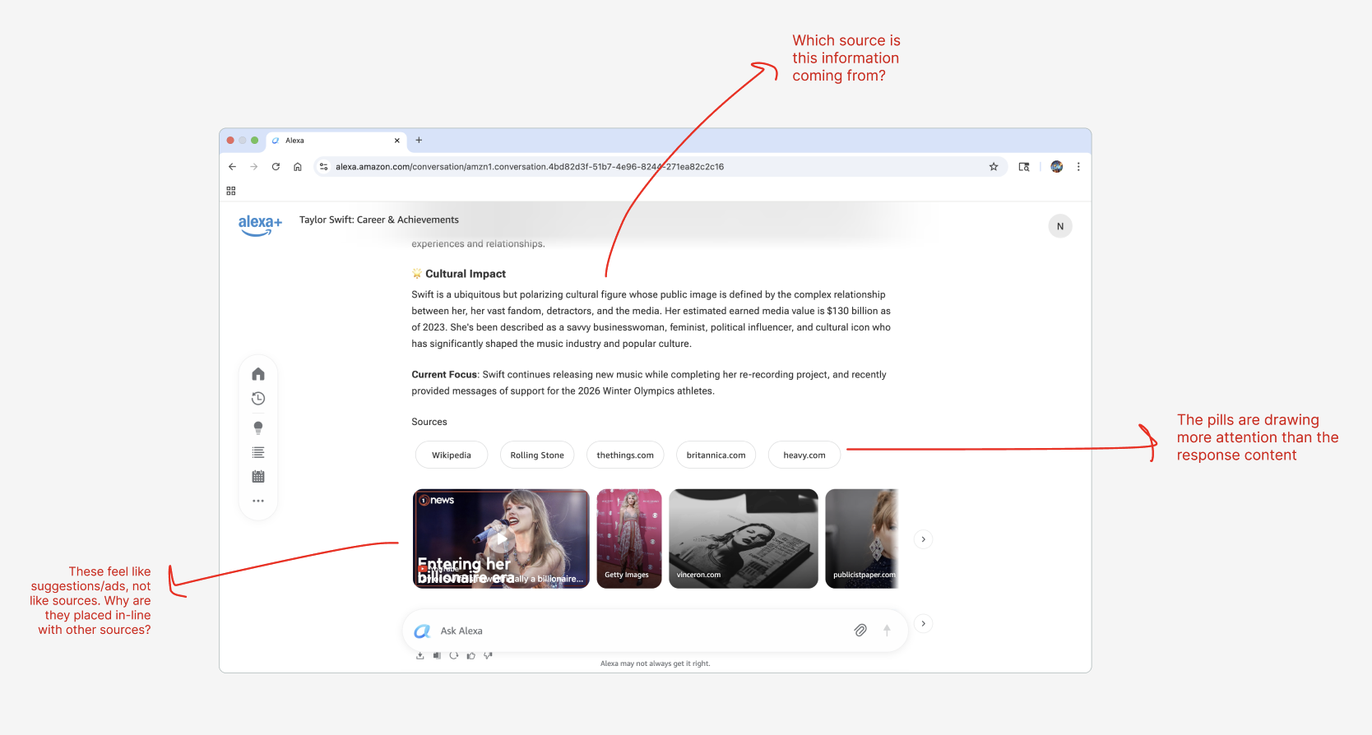View site information in the address bar
The width and height of the screenshot is (1372, 735).
[x=324, y=167]
